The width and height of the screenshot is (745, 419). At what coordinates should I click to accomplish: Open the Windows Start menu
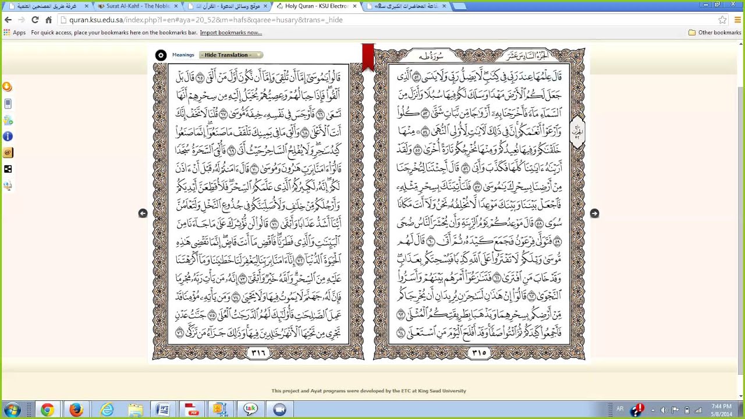[x=12, y=410]
